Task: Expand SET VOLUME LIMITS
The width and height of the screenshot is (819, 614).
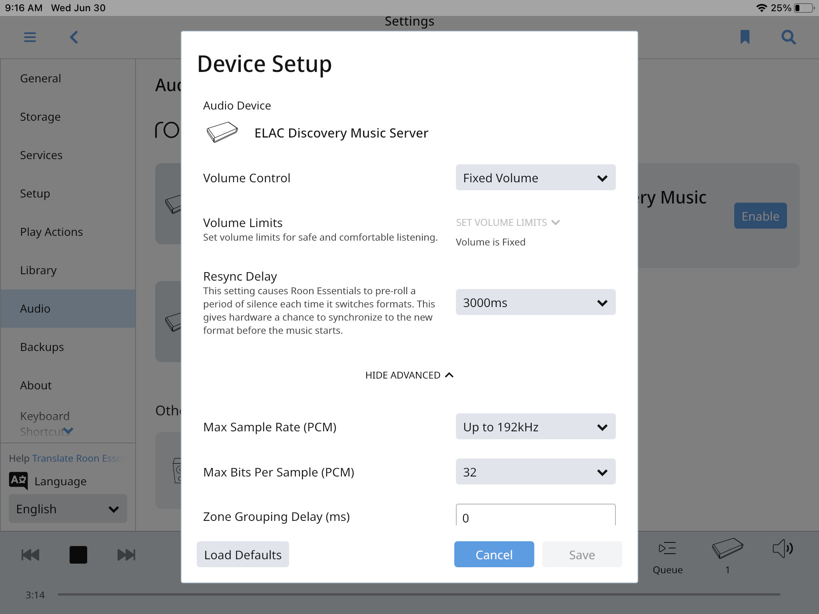Action: click(x=507, y=222)
